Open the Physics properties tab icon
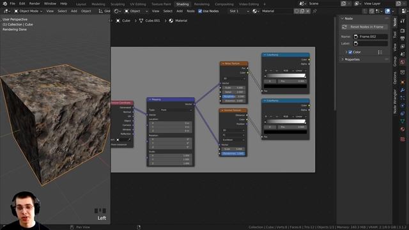The width and height of the screenshot is (409, 230). tap(403, 105)
